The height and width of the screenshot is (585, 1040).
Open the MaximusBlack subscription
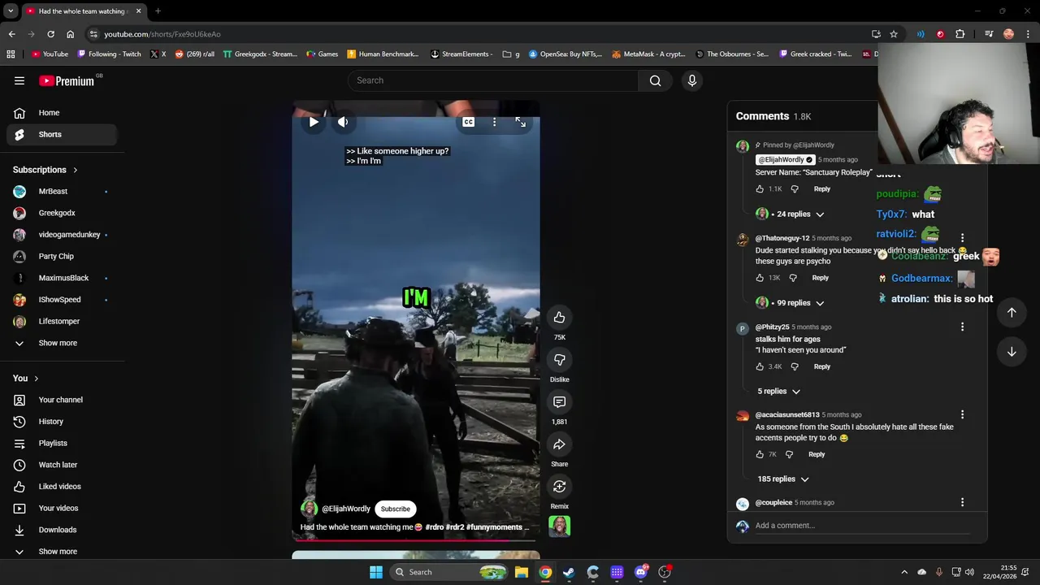(x=62, y=278)
